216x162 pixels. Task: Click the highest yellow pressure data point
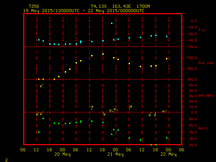(103, 54)
